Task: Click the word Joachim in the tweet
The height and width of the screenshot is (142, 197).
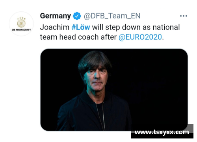Action: [55, 27]
